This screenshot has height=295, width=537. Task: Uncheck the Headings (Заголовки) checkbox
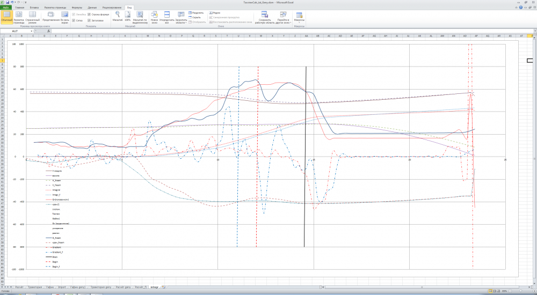click(x=89, y=20)
